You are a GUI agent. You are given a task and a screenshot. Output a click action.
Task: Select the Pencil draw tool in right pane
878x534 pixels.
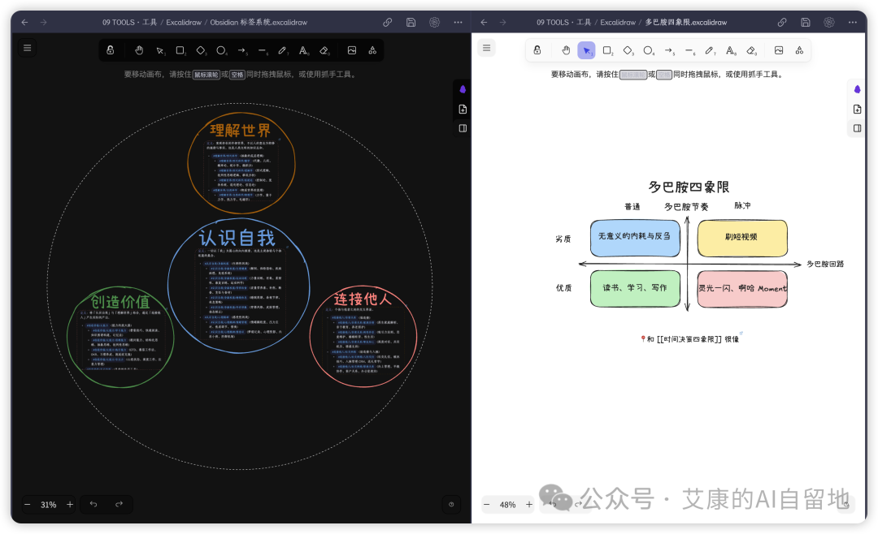710,50
